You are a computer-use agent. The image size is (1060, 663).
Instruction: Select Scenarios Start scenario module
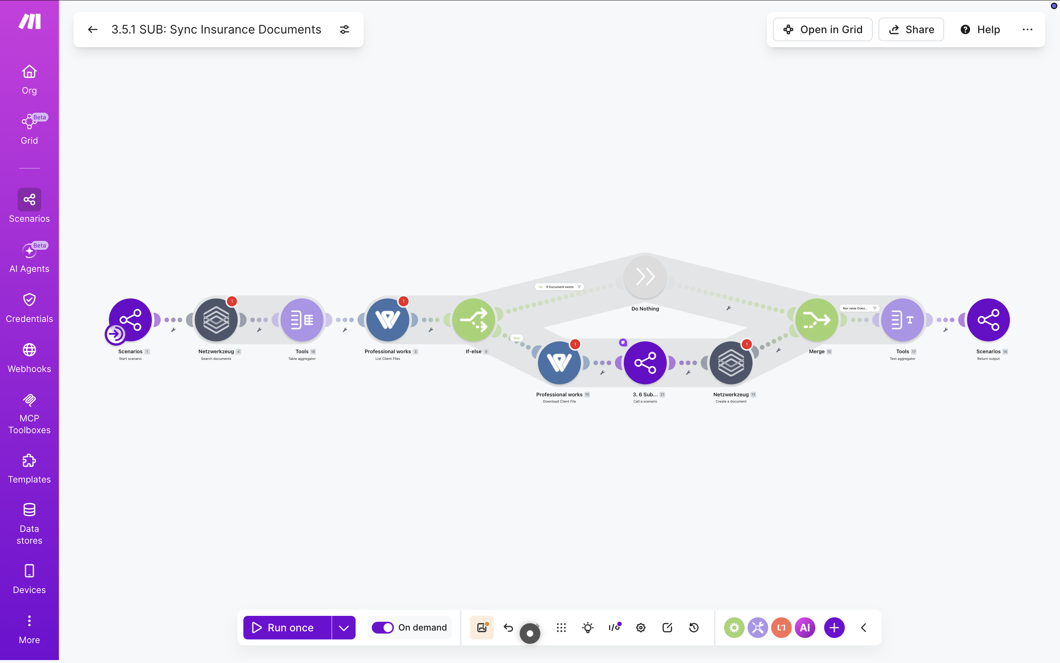coord(131,320)
